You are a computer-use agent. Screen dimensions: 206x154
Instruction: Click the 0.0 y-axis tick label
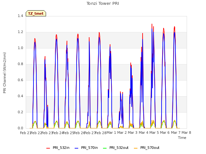(20, 128)
